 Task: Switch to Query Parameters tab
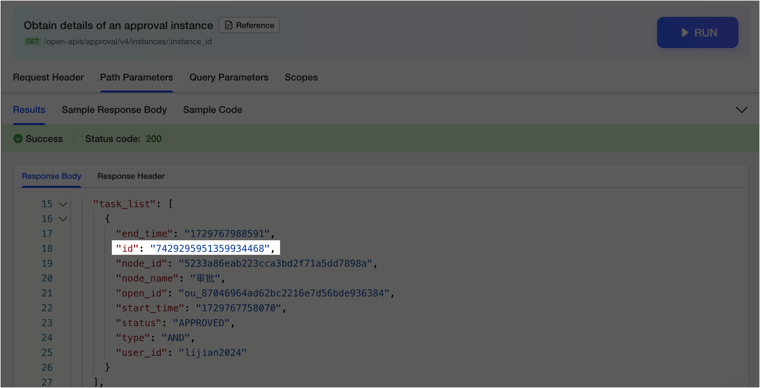229,77
